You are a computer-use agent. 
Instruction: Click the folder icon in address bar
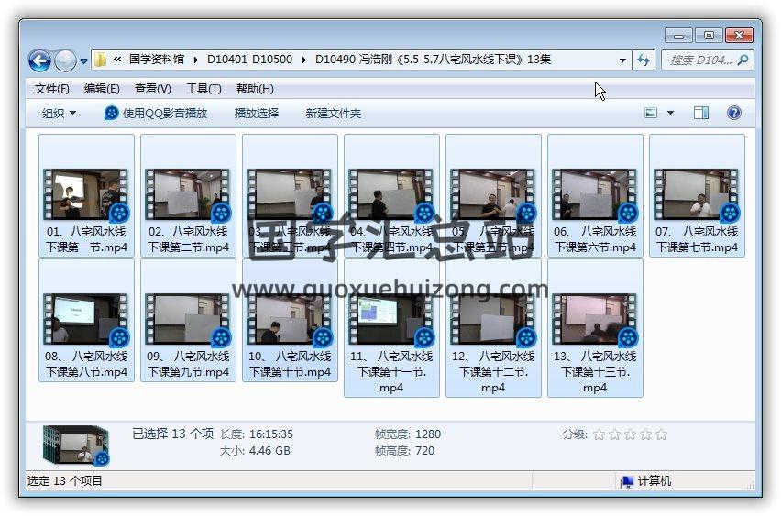tap(101, 60)
